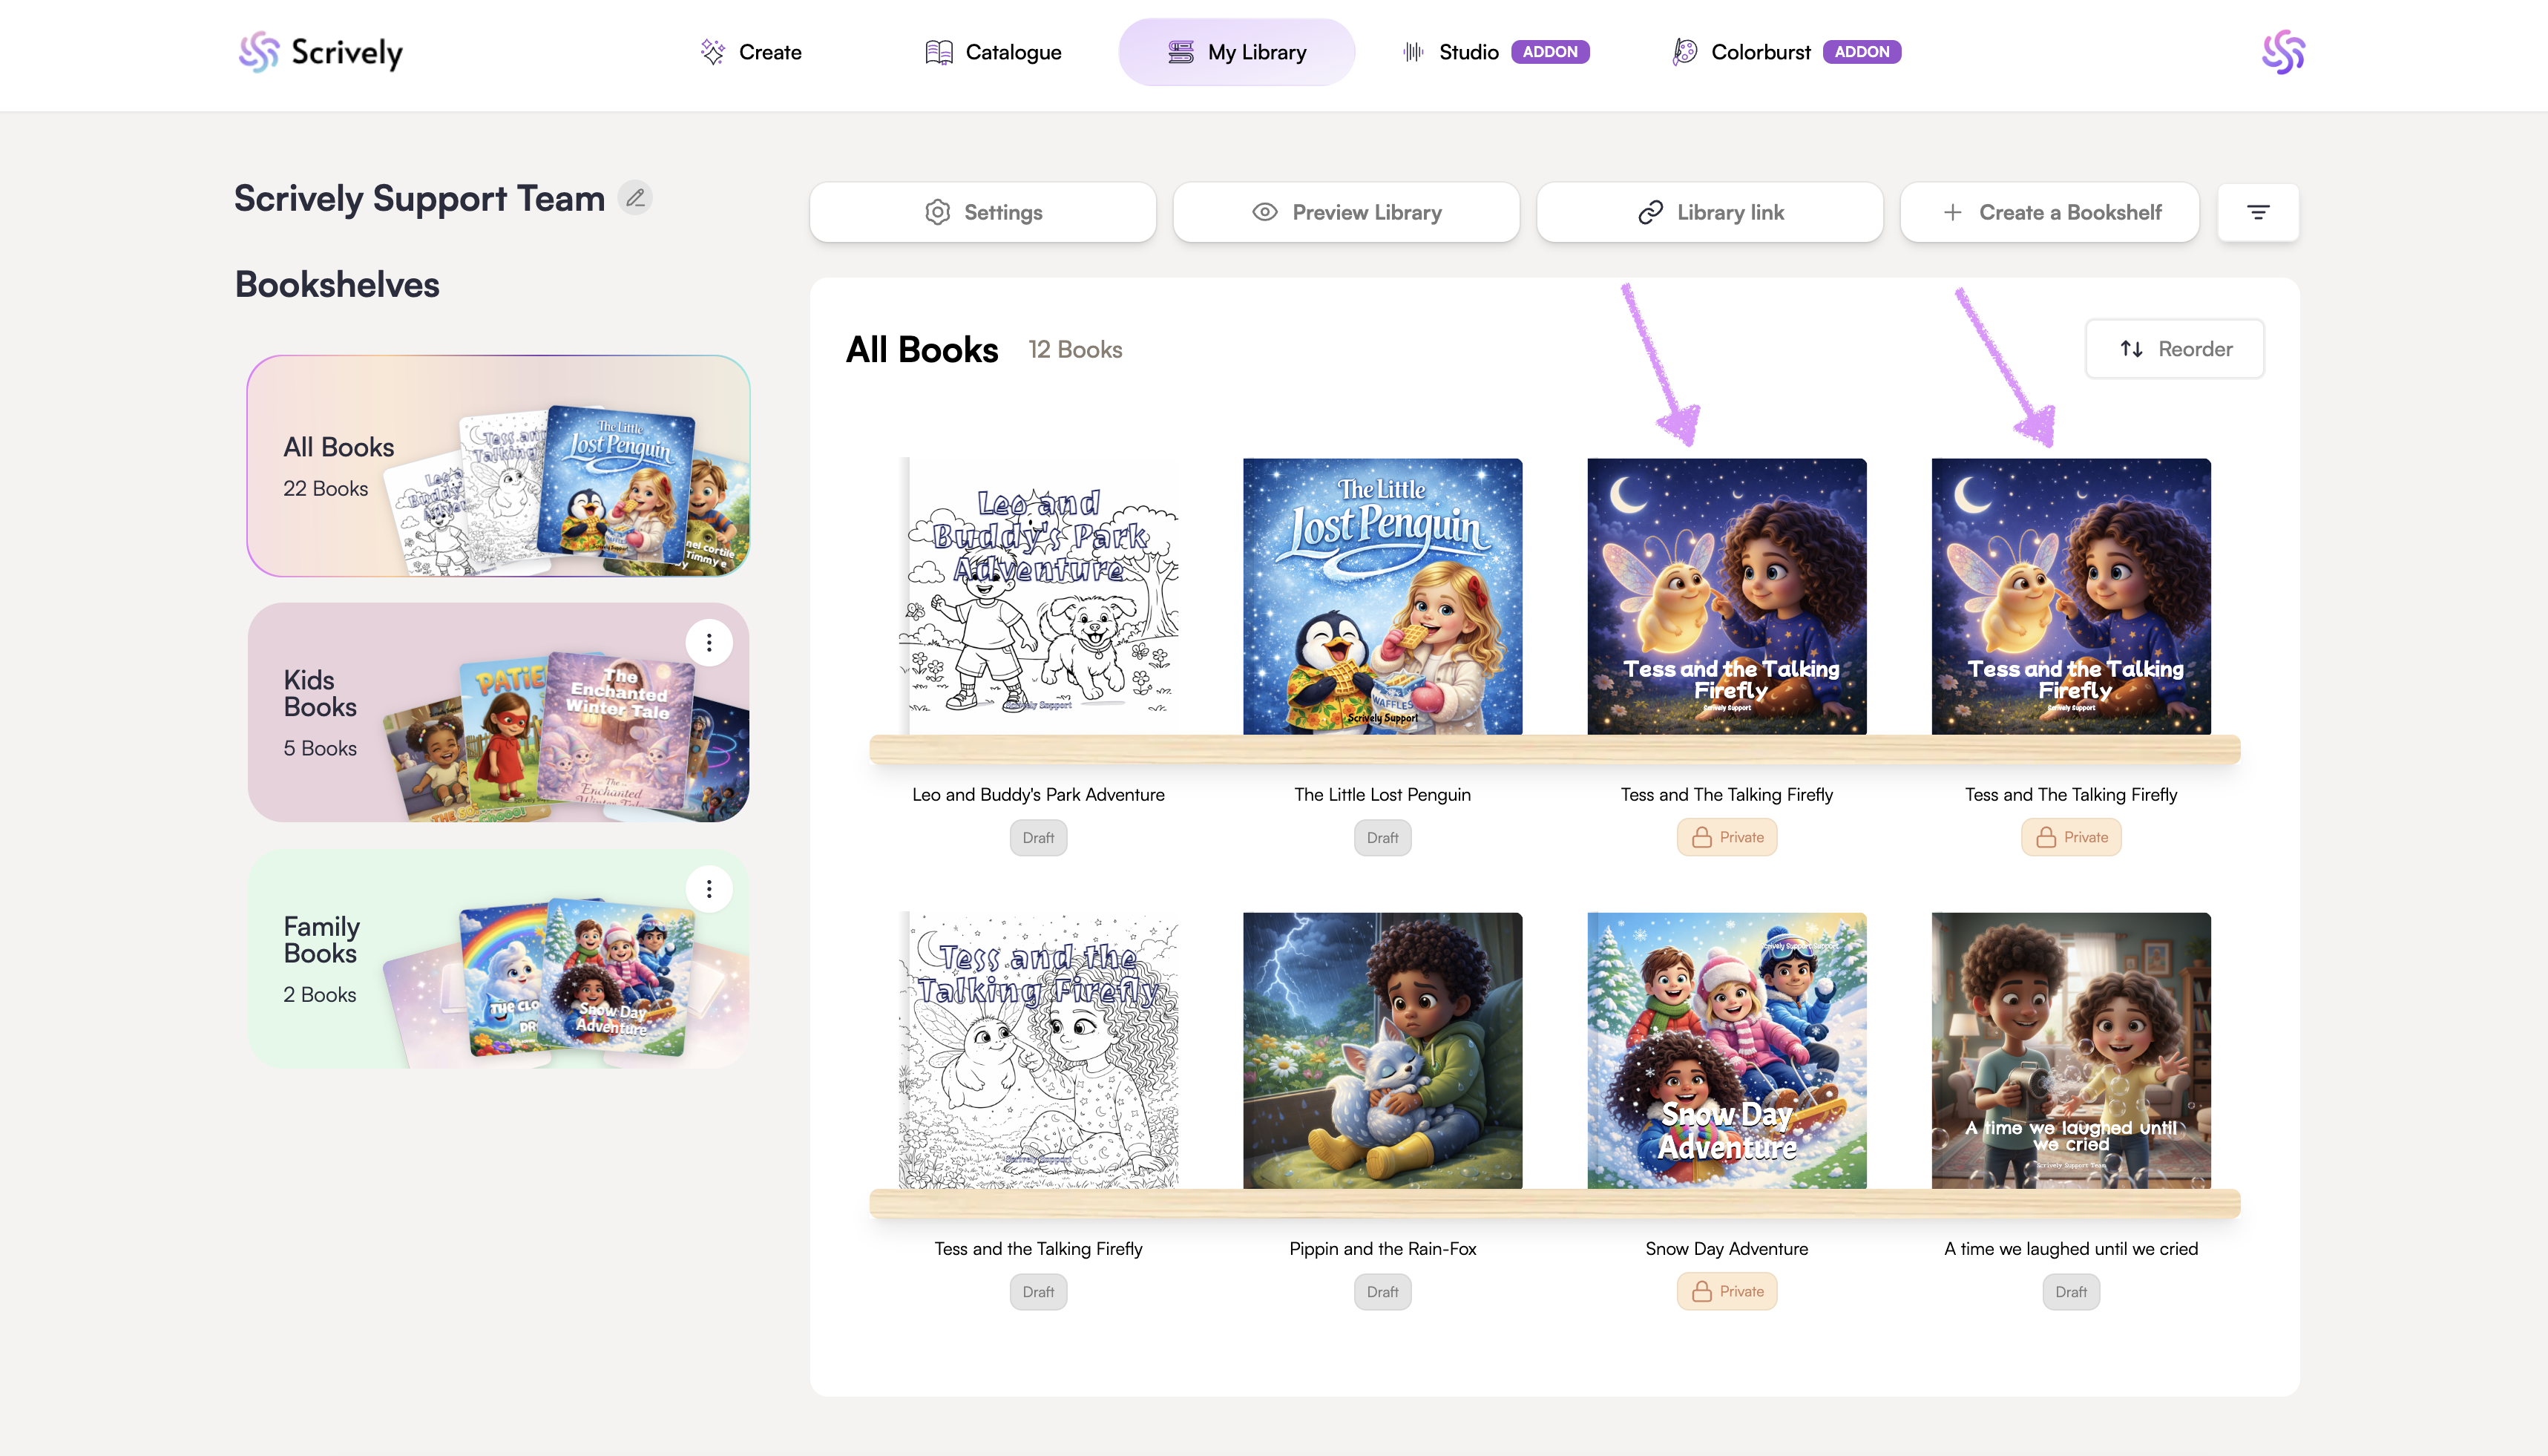
Task: Click the Reorder button
Action: [x=2174, y=349]
